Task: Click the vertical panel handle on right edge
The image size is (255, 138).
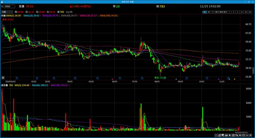Action: [253, 71]
